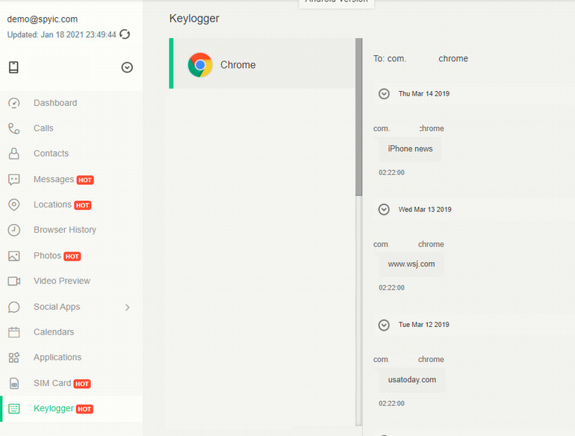Click the Wed Mar 13 2019 date label
Screen dimensions: 575x436
tap(425, 209)
